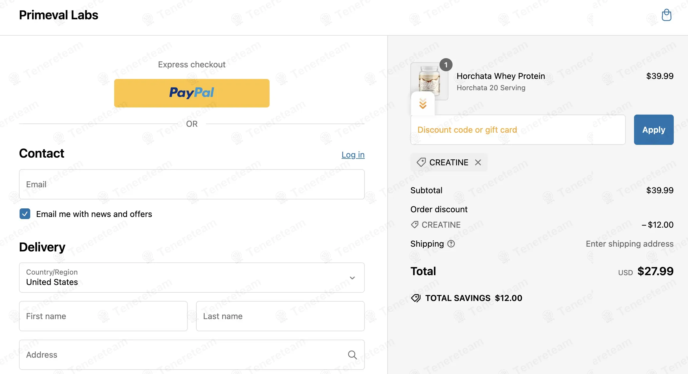Open the Country/Region dropdown

pos(192,278)
